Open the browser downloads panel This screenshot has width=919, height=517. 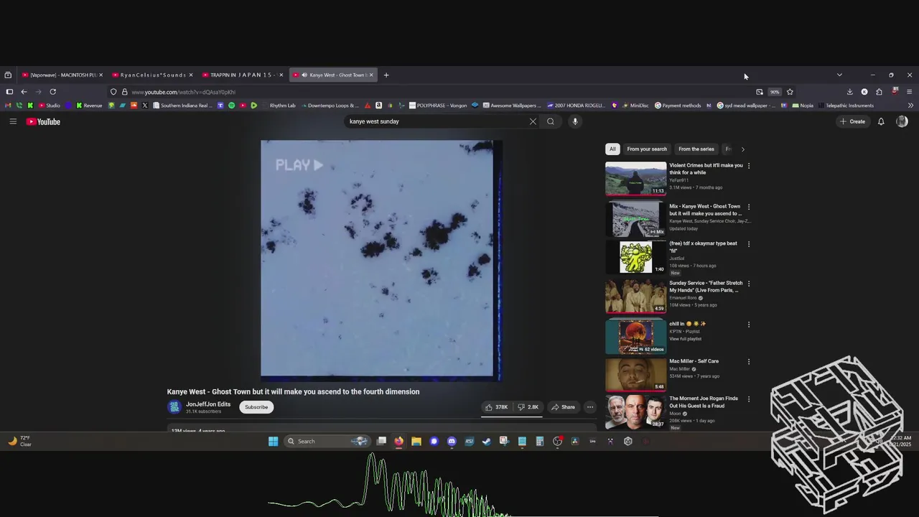[x=849, y=92]
